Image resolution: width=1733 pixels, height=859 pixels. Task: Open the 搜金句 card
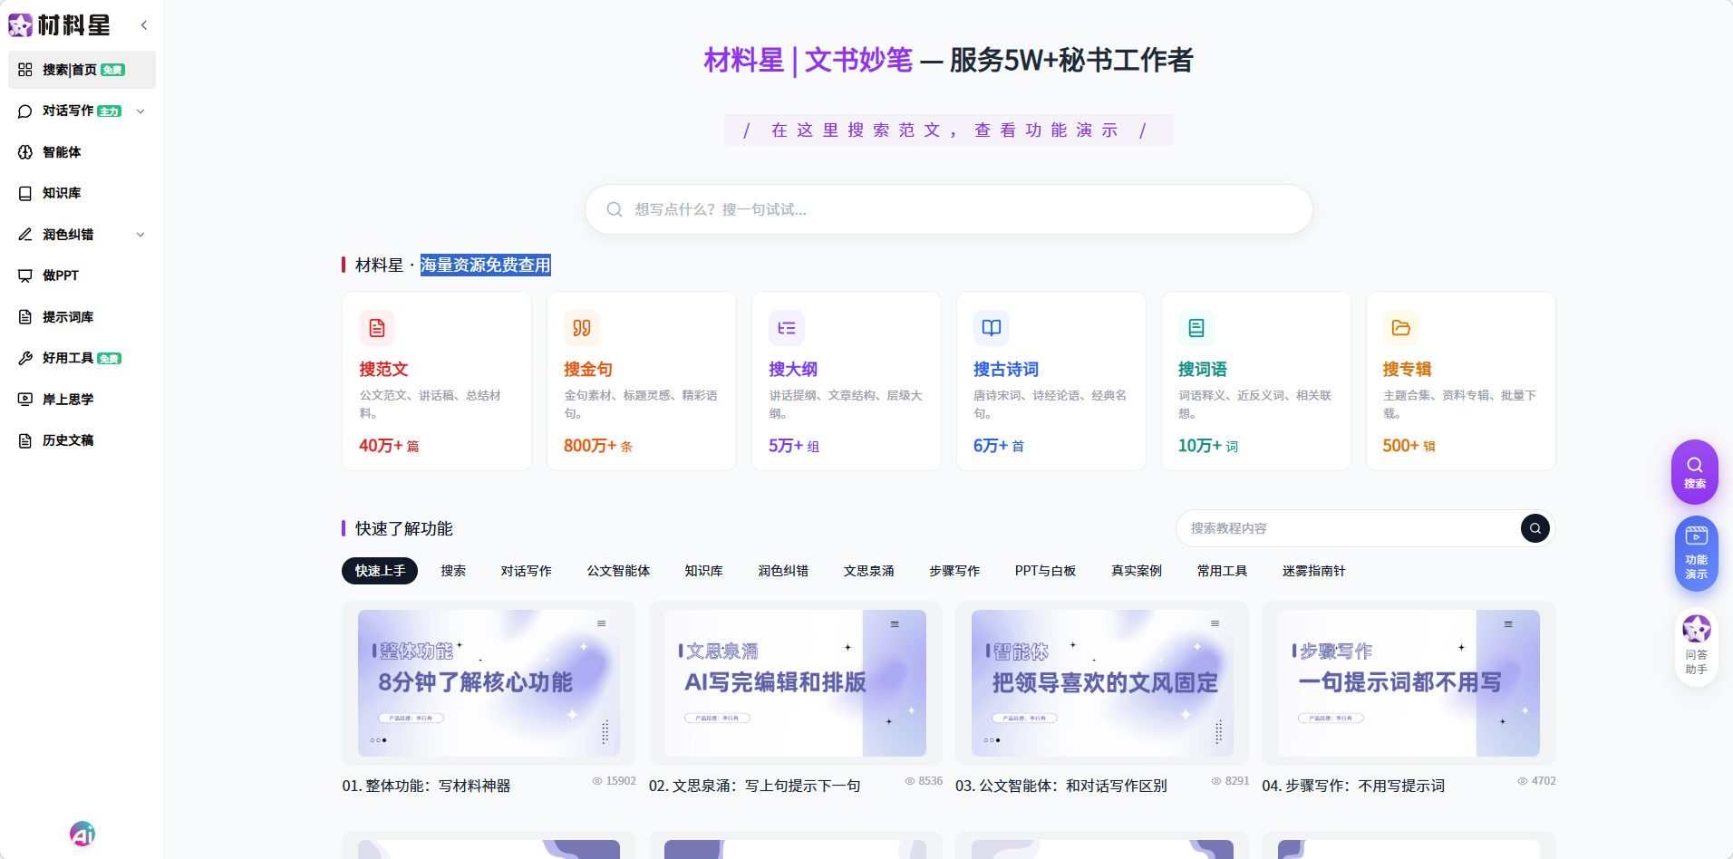pyautogui.click(x=642, y=381)
